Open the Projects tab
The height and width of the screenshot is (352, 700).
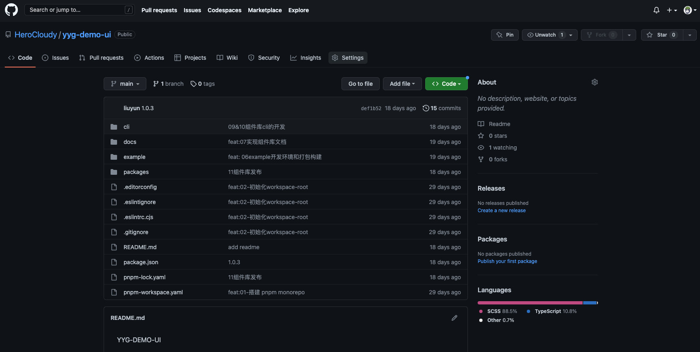pos(190,58)
